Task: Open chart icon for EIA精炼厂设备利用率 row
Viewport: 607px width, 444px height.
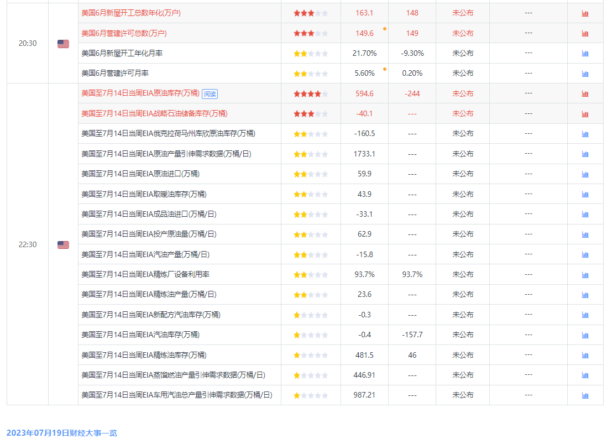Action: pos(585,275)
